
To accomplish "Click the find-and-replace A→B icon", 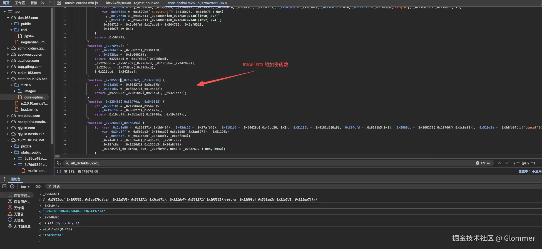I will [x=59, y=163].
